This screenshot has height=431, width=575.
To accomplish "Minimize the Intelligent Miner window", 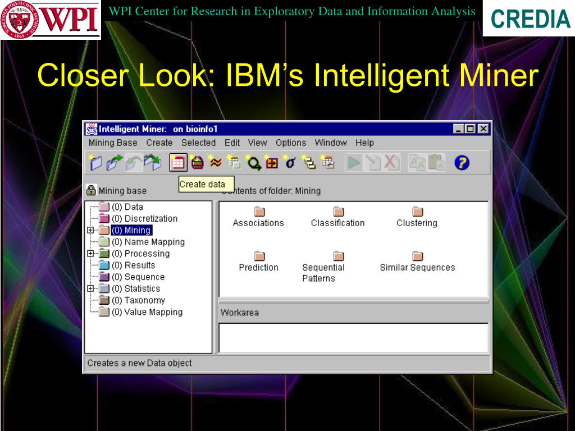I will click(458, 129).
